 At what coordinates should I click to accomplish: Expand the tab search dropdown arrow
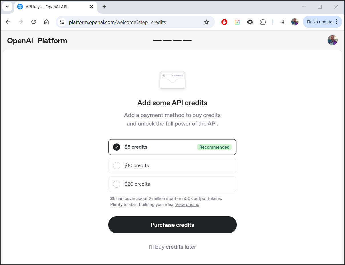click(7, 7)
